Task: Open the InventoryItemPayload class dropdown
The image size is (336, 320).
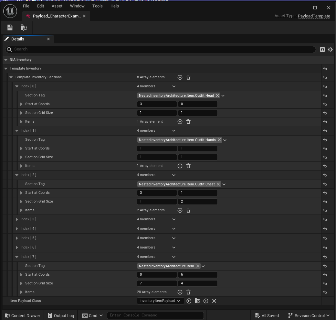Action: (179, 301)
